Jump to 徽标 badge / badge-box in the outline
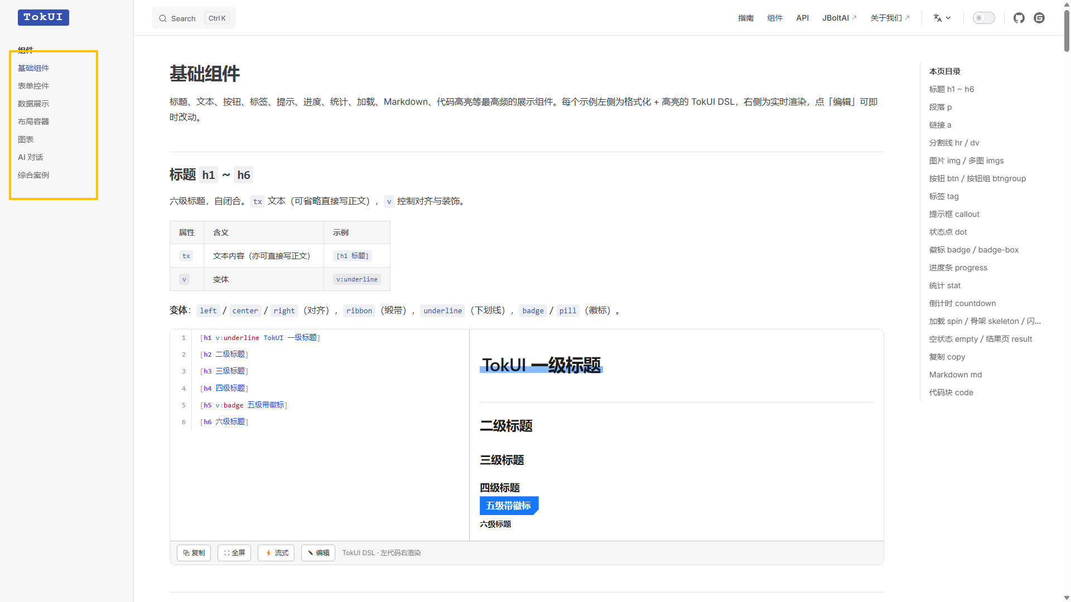The image size is (1071, 602). point(974,250)
